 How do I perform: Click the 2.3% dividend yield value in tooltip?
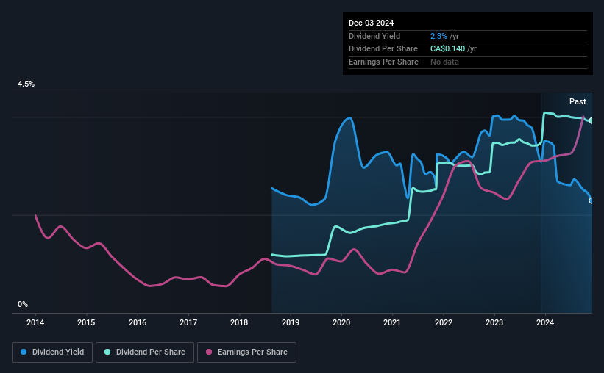[x=438, y=36]
